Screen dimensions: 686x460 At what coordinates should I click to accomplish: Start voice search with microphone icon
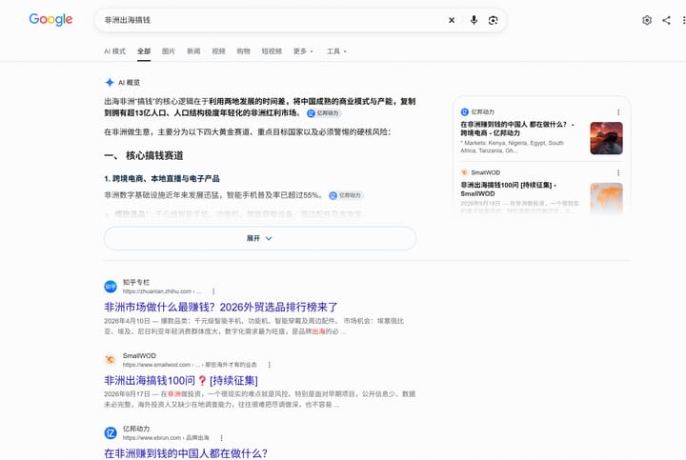[x=474, y=20]
